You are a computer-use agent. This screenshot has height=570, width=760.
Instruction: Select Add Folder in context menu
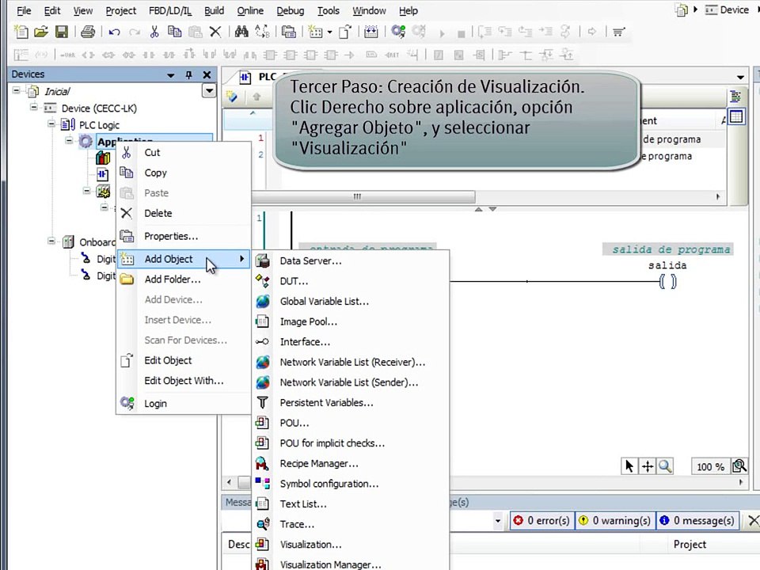pos(184,279)
